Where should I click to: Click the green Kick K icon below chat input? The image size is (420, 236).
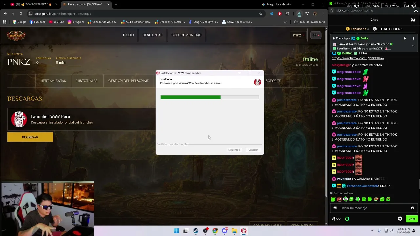tap(347, 219)
